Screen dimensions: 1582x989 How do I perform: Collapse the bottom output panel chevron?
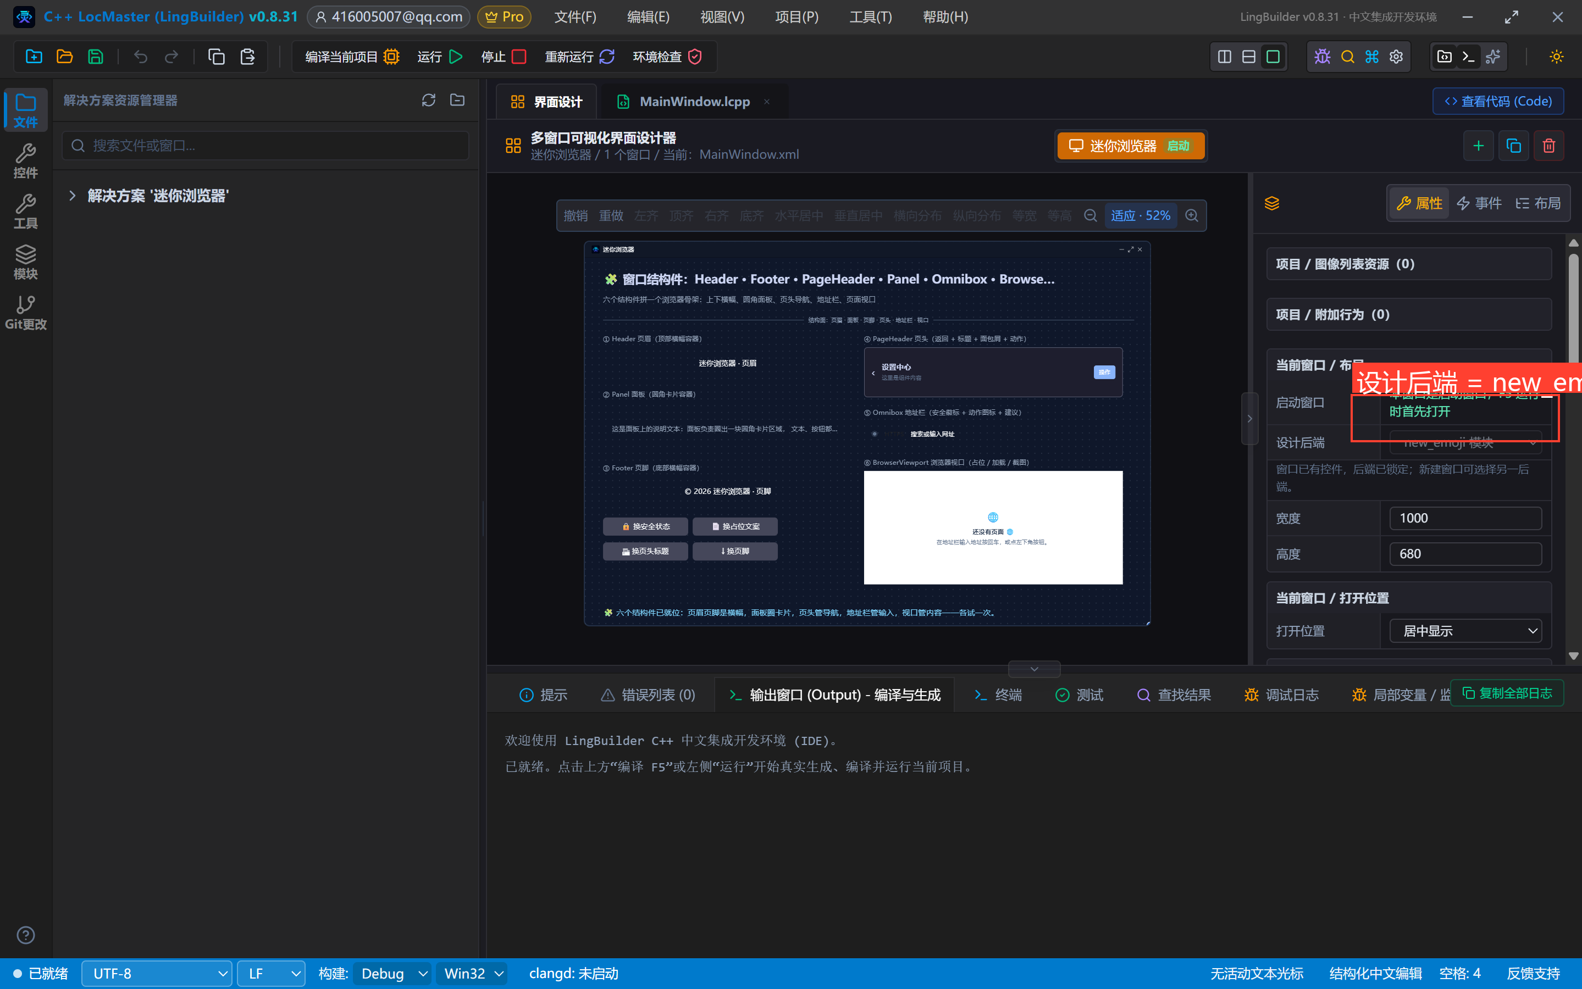[x=1034, y=669]
